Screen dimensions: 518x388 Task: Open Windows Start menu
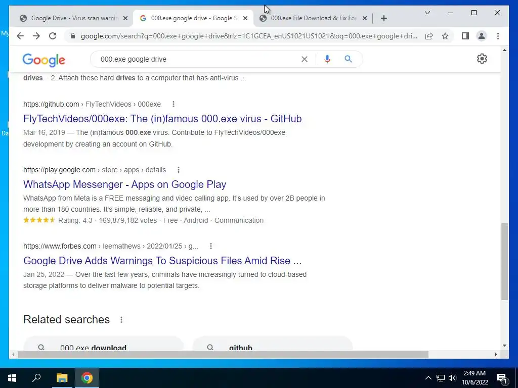tap(12, 378)
